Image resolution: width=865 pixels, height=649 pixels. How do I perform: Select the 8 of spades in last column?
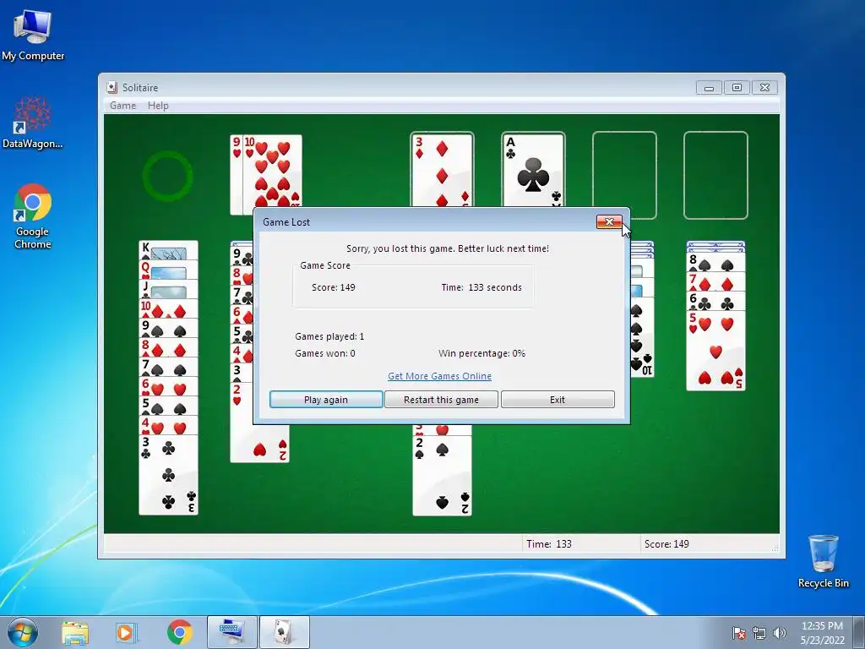coord(715,263)
